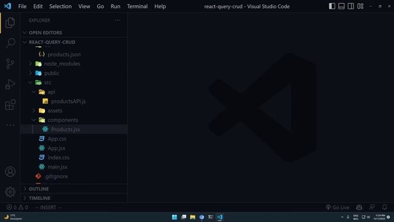Viewport: 394px width, 222px height.
Task: Expand the node_modules folder
Action: click(74, 64)
